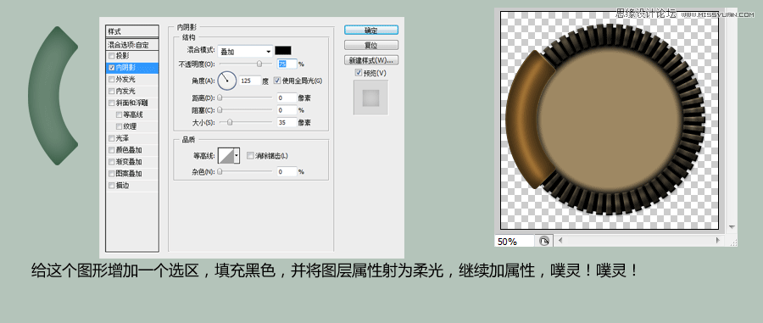This screenshot has height=323, width=763.
Task: Select the 渐变叠加 row label
Action: 129,162
